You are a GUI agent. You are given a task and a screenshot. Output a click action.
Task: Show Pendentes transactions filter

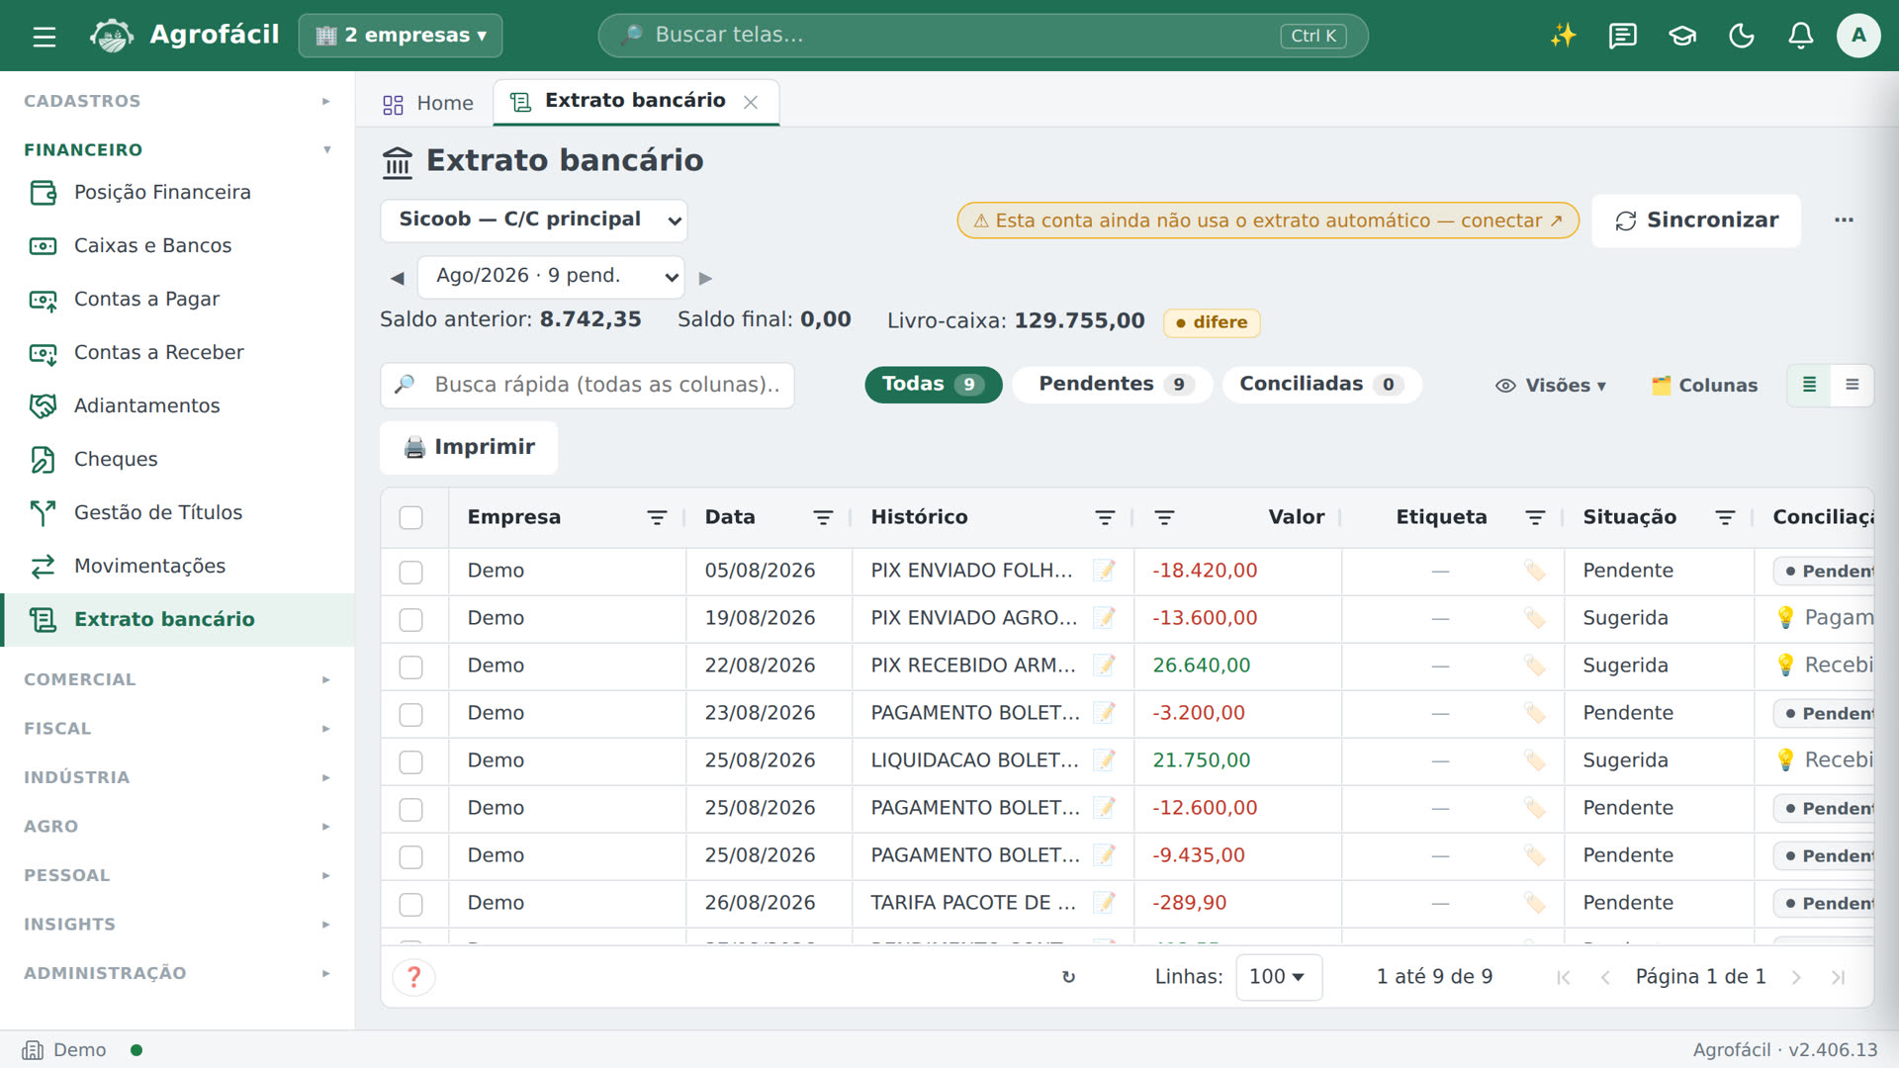pyautogui.click(x=1113, y=385)
